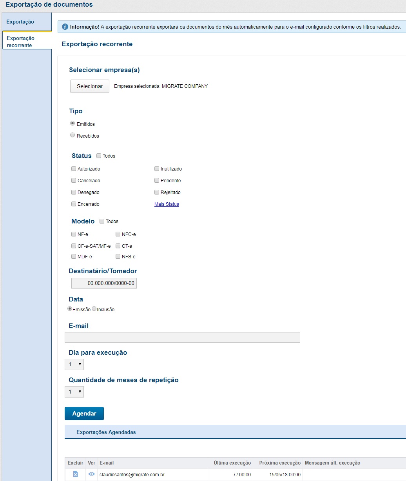
Task: Check the Cancelado status checkbox
Action: (x=74, y=180)
